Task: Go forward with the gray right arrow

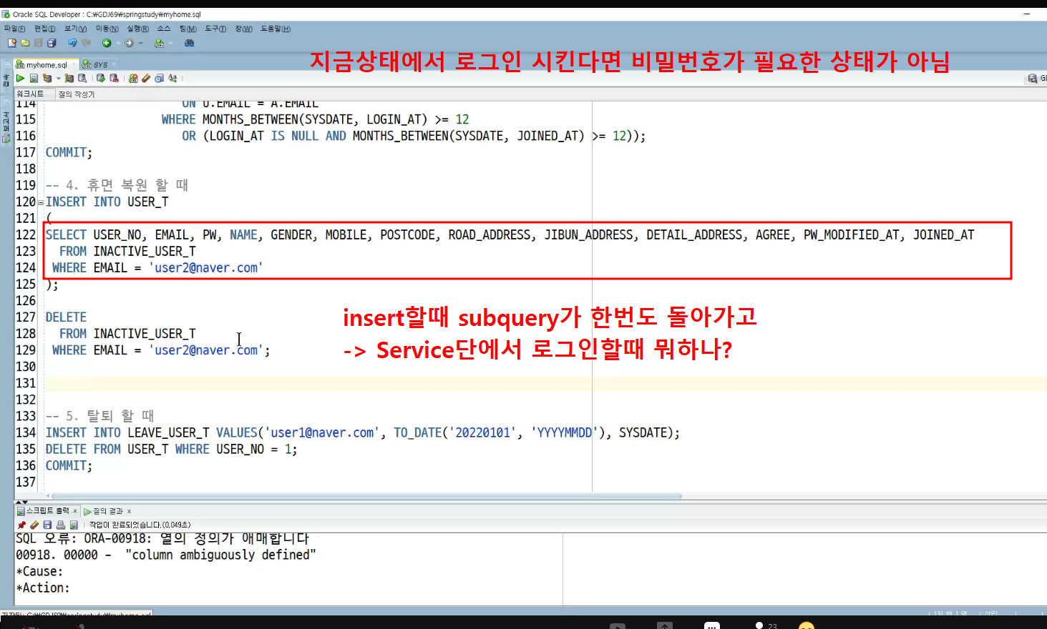Action: click(x=130, y=43)
